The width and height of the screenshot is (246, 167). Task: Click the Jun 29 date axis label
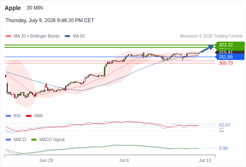tap(46, 160)
